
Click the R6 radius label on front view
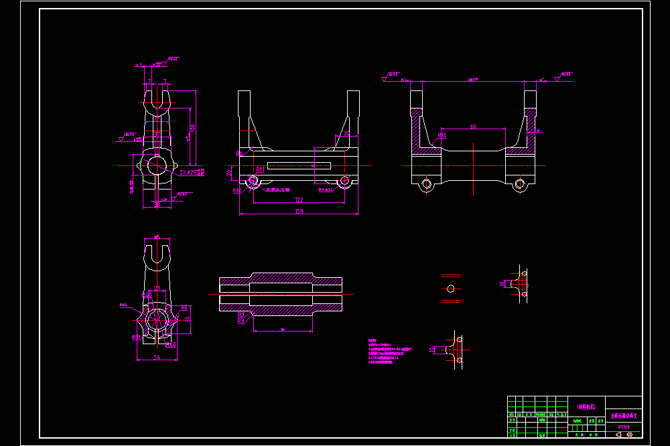[x=239, y=153]
